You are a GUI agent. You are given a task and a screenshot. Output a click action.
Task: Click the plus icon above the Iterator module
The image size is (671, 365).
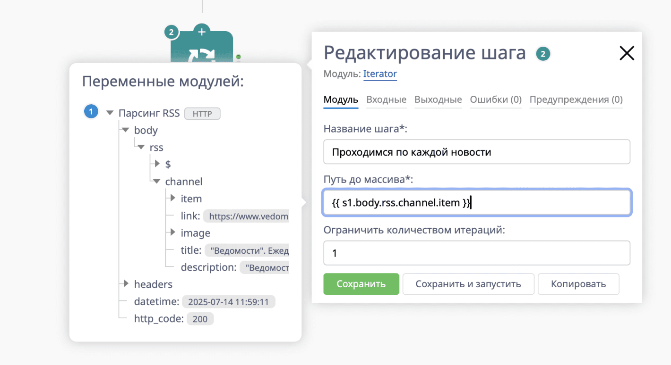pyautogui.click(x=201, y=31)
